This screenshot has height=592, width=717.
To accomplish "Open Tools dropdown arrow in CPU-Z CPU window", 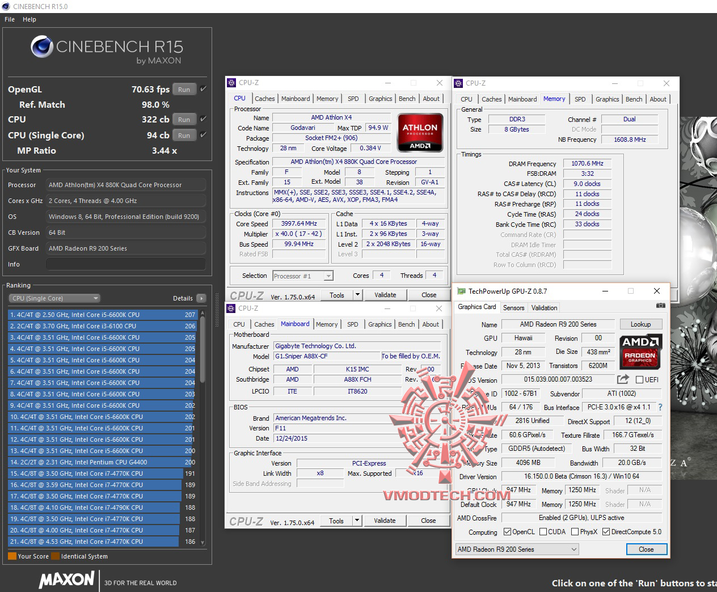I will 357,295.
